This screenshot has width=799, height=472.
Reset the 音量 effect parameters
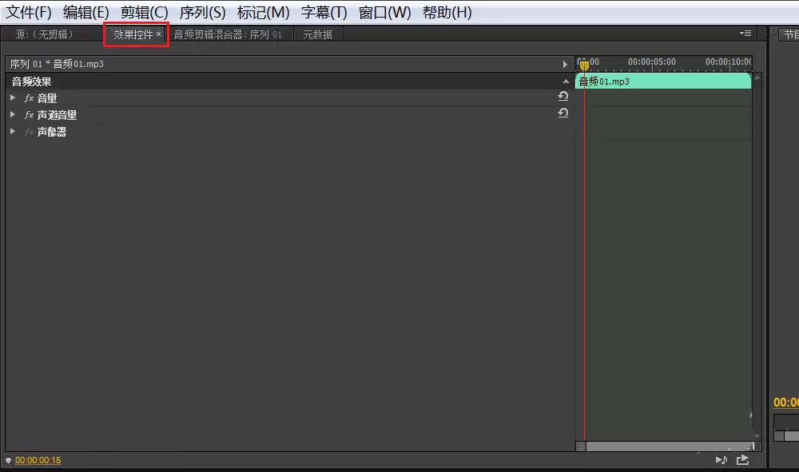click(563, 96)
